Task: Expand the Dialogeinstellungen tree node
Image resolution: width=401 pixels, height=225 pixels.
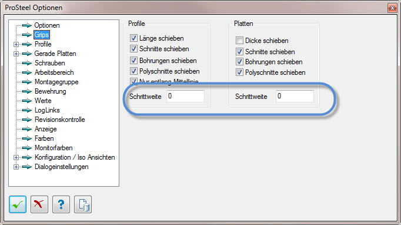Action: point(16,167)
